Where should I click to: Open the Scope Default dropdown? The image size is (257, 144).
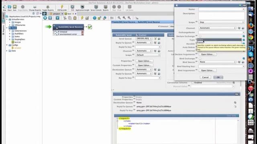(148, 55)
